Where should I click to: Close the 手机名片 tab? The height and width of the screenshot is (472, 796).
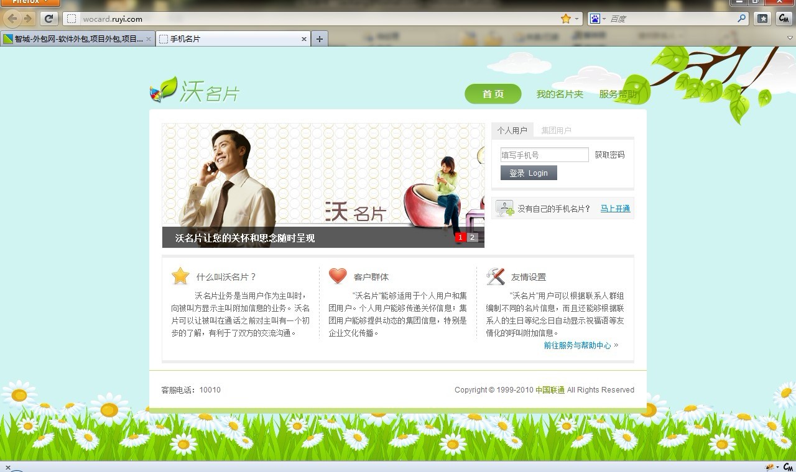[x=304, y=39]
